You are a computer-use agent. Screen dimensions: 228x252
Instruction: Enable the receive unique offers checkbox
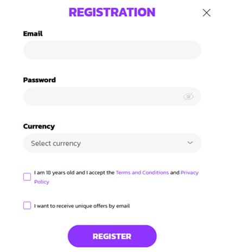[x=27, y=205]
